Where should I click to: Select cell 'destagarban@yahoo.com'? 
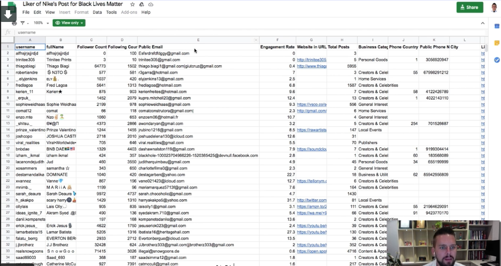click(198, 175)
